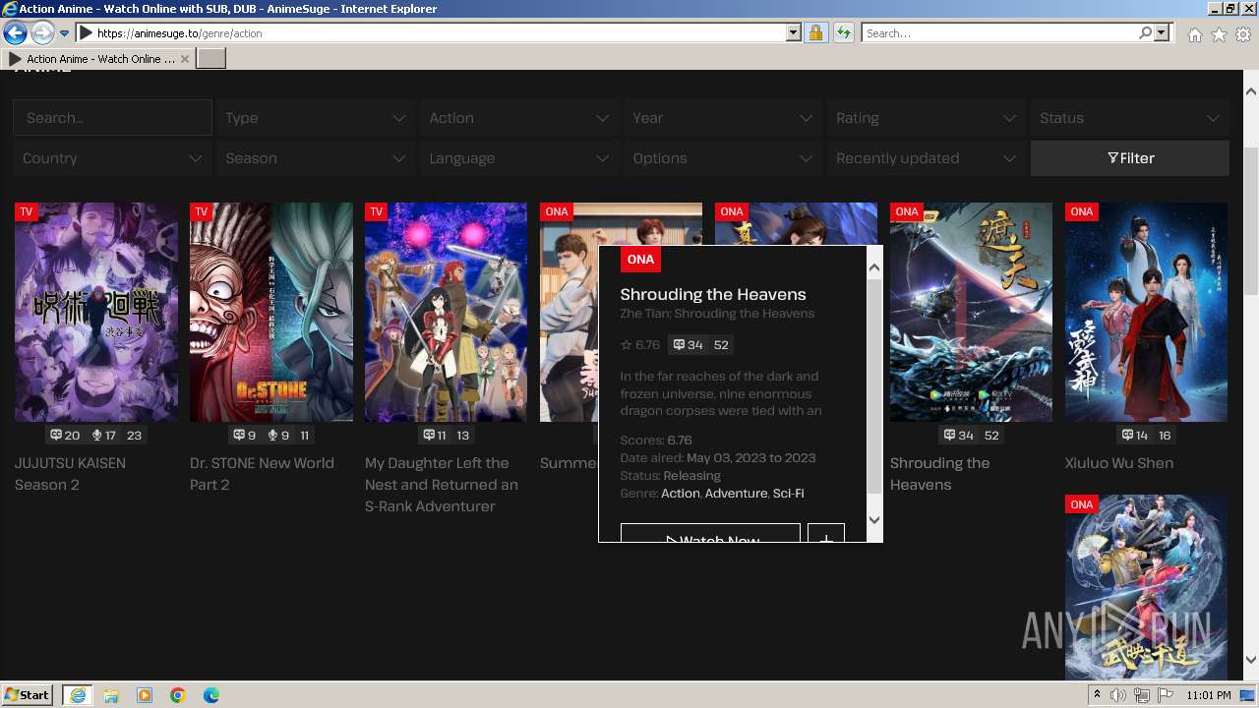Click the anime Search input field
1259x708 pixels.
pos(112,118)
